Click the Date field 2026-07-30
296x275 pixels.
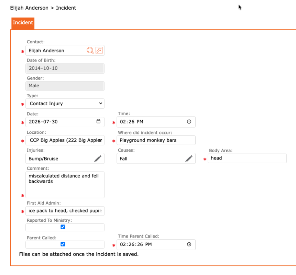[65, 122]
